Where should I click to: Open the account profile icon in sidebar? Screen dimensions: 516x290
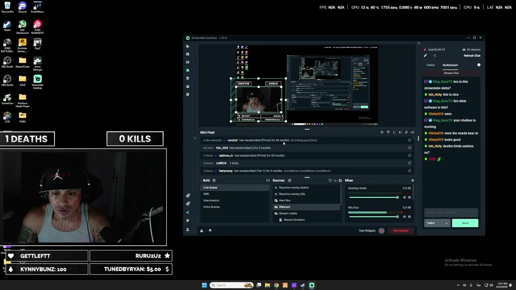click(187, 229)
